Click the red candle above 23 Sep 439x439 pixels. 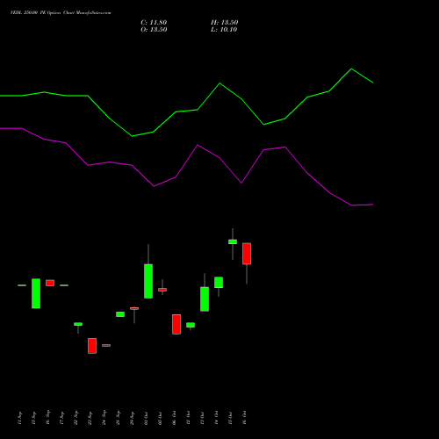coord(92,346)
